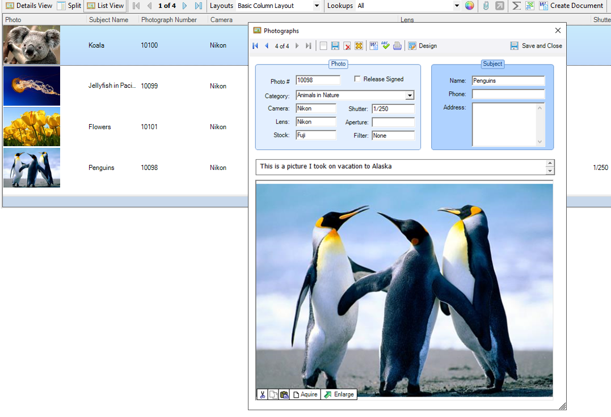Viewport: 611px width, 417px height.
Task: Click the save icon in Photographs toolbar
Action: click(x=335, y=46)
